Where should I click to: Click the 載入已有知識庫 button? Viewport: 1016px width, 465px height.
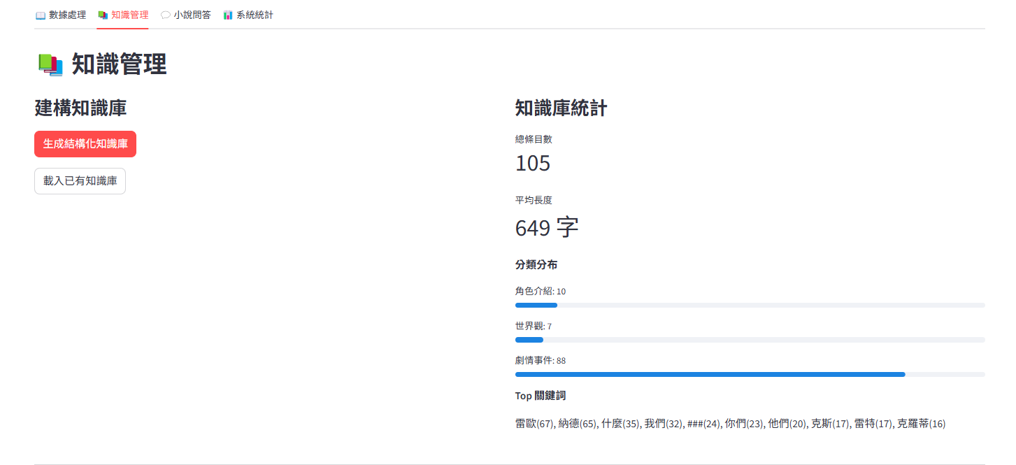(x=80, y=180)
